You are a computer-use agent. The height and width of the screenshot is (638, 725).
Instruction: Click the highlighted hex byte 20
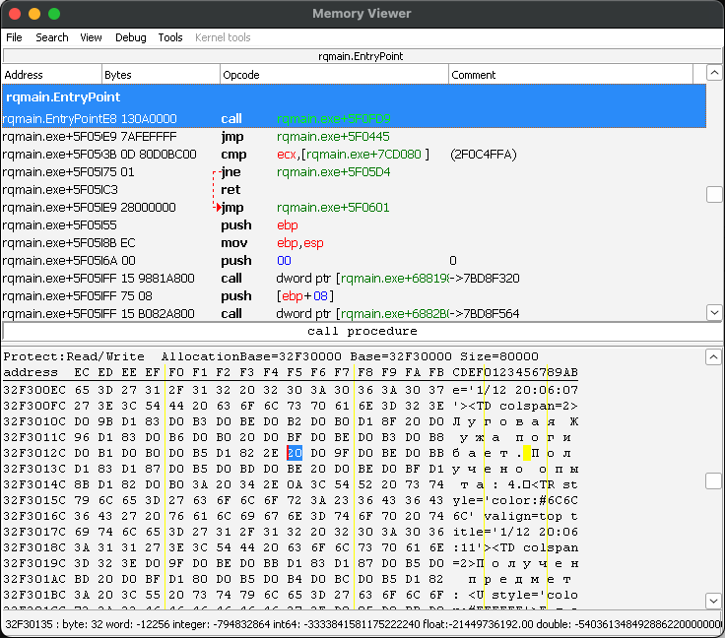click(x=295, y=453)
